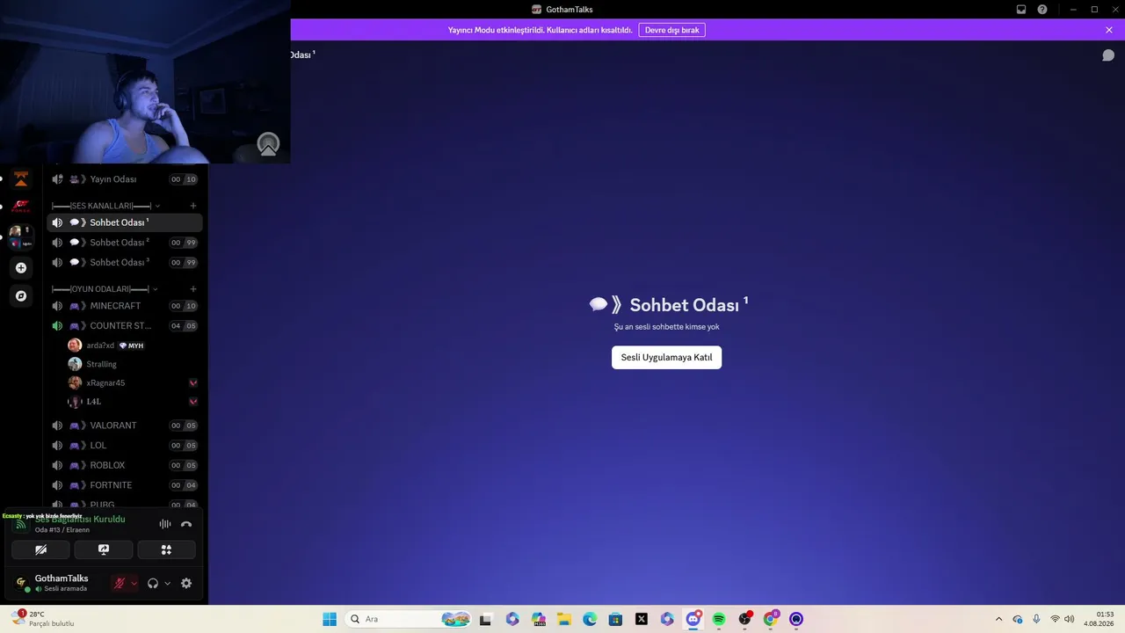
Task: Open the weather widget showing 28°C
Action: click(x=44, y=619)
